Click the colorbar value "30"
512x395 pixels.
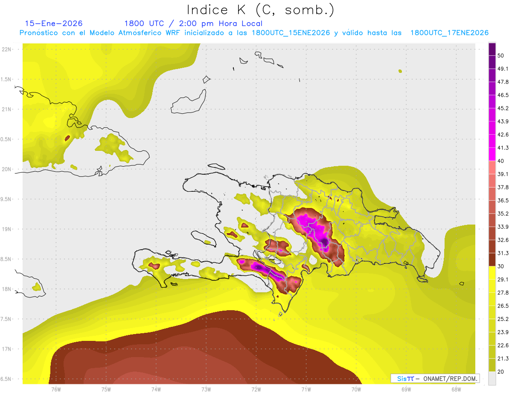500,266
